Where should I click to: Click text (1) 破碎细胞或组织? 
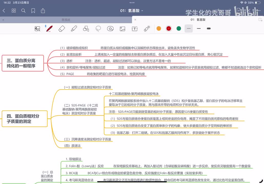(74, 48)
